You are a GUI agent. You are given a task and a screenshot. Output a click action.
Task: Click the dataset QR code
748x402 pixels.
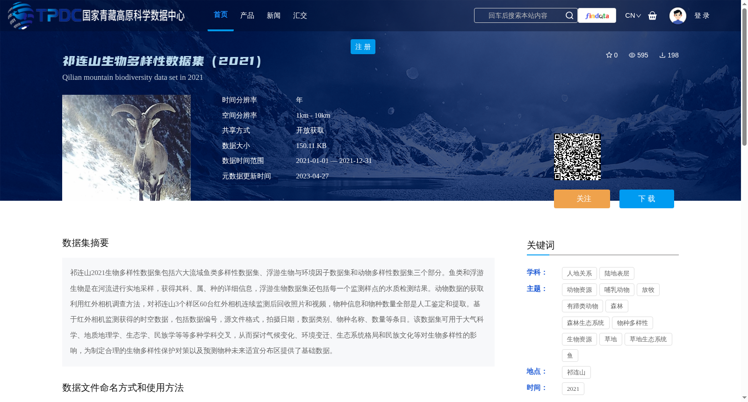(x=577, y=157)
